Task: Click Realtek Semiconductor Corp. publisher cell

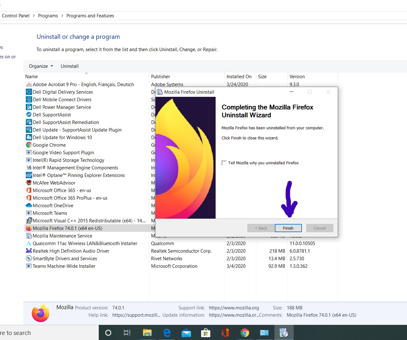Action: click(181, 251)
